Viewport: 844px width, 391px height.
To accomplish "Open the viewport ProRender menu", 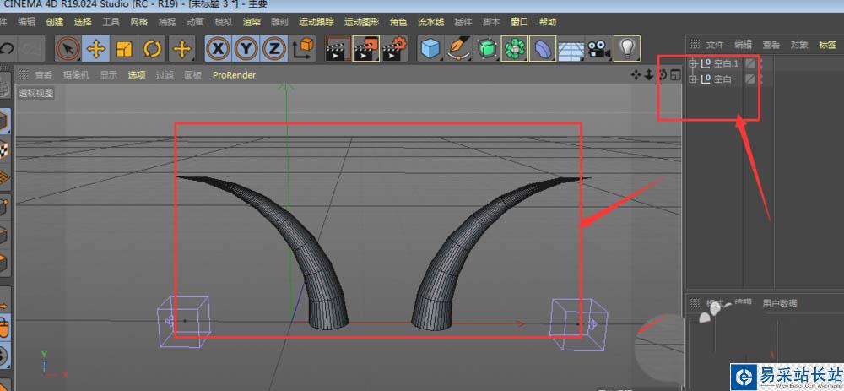I will pyautogui.click(x=234, y=75).
